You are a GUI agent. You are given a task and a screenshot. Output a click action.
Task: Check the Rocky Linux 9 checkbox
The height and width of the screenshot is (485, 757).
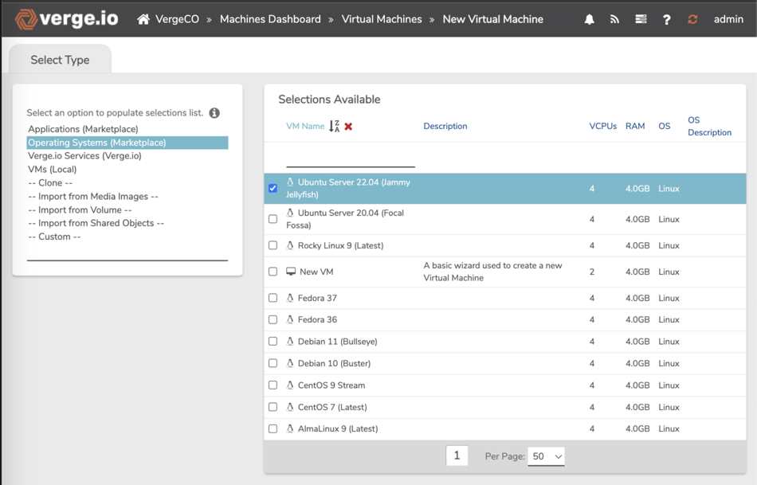[273, 245]
